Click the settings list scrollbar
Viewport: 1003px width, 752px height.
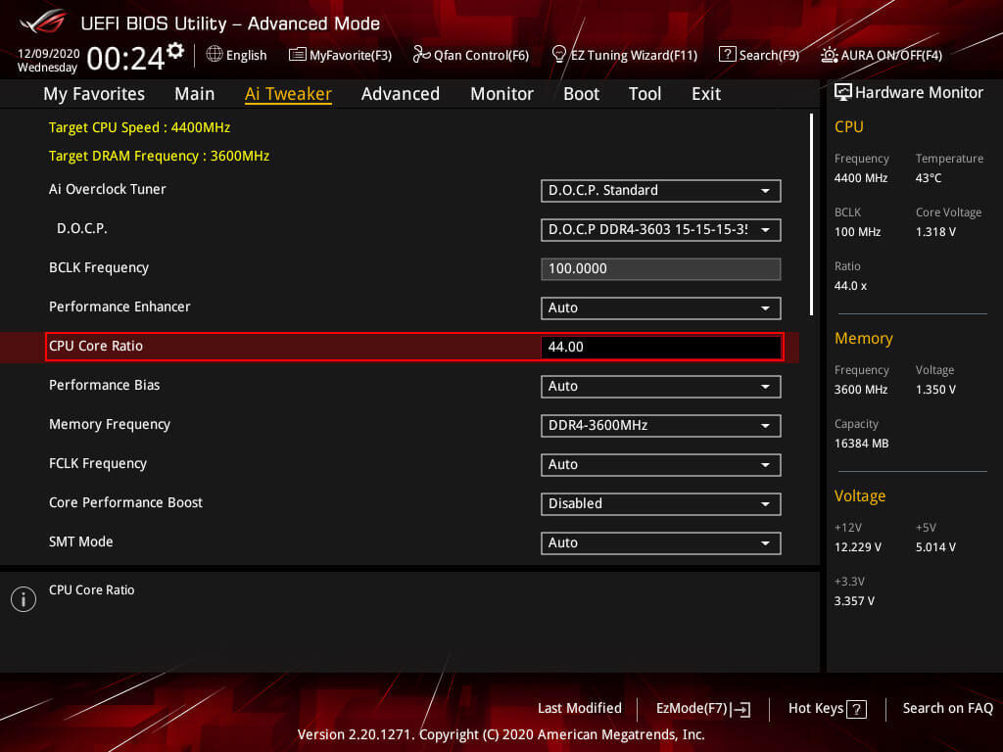pyautogui.click(x=811, y=214)
